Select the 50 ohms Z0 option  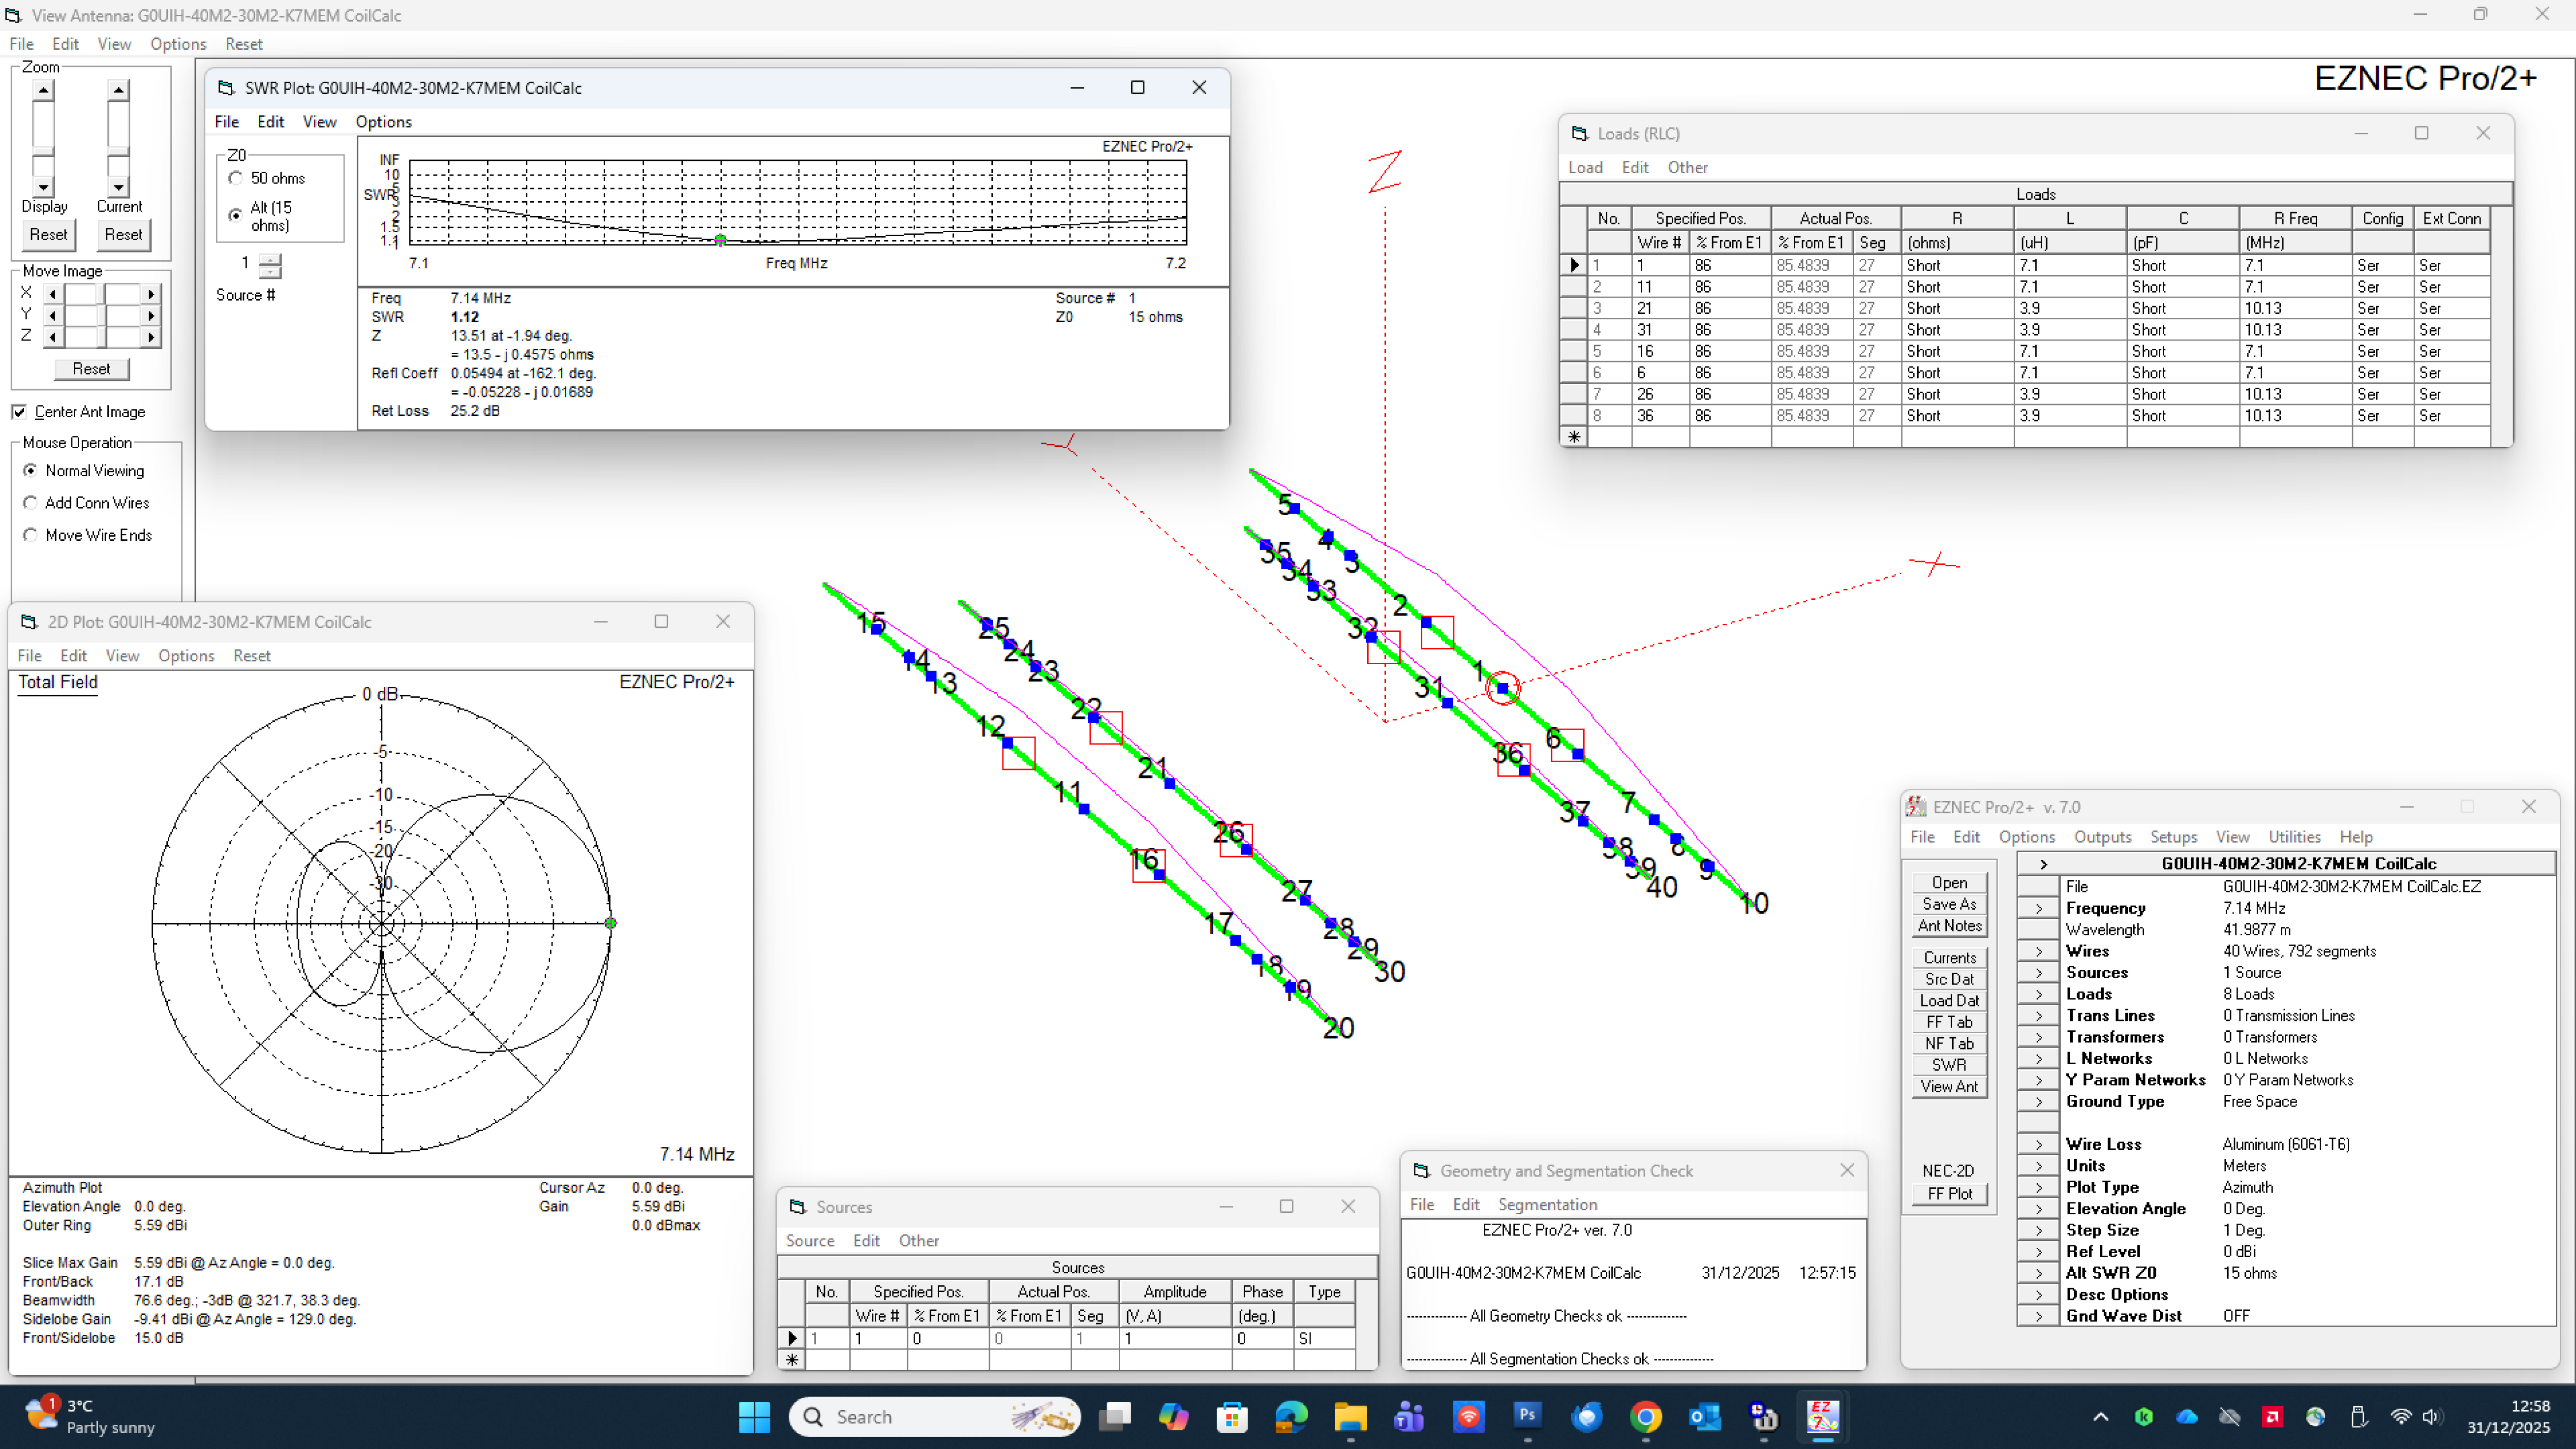coord(236,178)
